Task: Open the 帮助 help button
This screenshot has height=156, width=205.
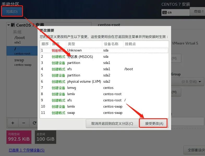Action: click(198, 12)
